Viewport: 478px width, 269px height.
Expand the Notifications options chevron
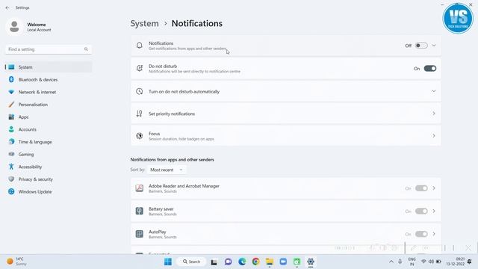click(434, 46)
